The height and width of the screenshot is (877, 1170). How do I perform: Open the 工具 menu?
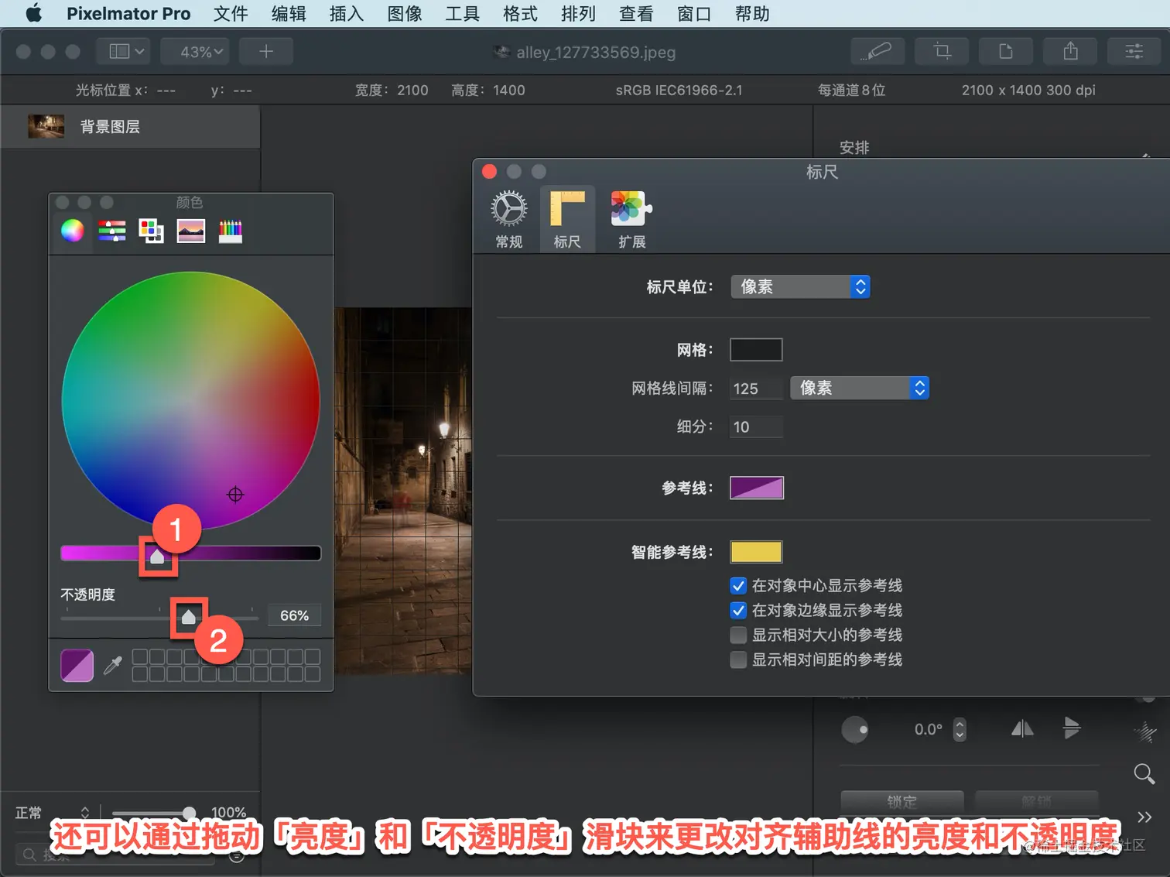463,13
